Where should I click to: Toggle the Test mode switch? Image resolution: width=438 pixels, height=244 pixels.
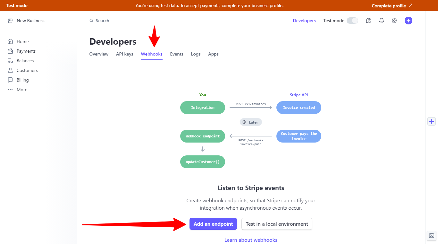[x=352, y=21]
